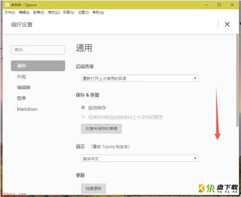Click the 启动选项 section heading
This screenshot has height=197, width=241.
point(85,66)
